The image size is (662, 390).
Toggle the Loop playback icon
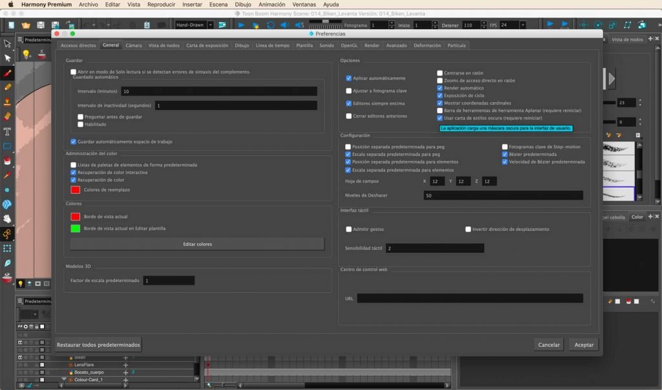click(271, 25)
